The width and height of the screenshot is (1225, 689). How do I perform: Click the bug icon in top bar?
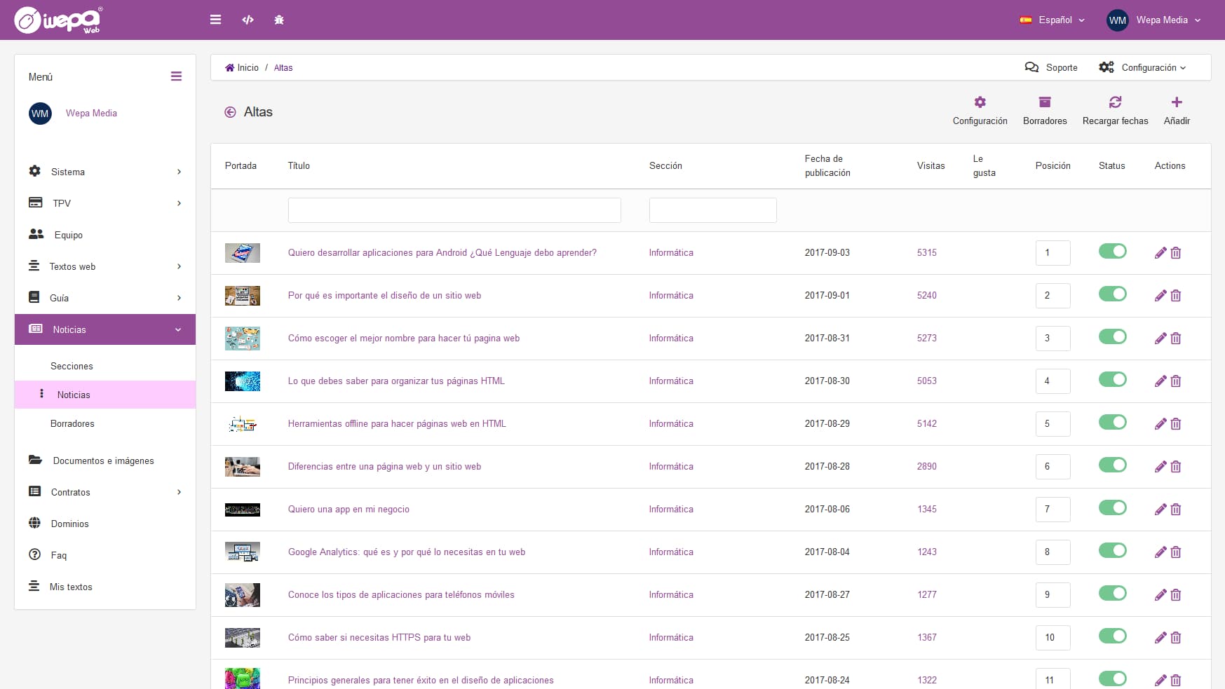pyautogui.click(x=279, y=20)
